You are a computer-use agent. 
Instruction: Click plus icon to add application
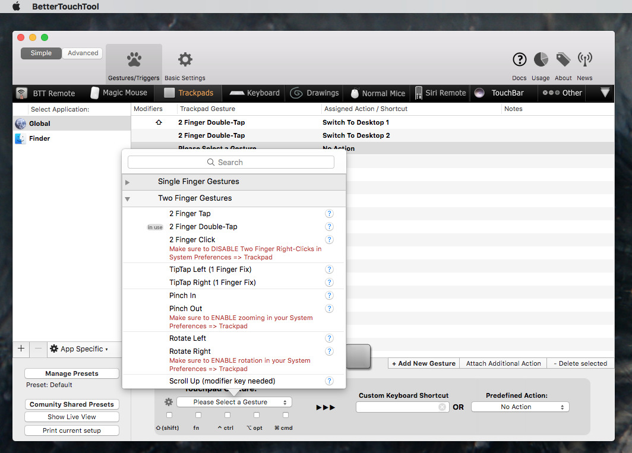(21, 349)
